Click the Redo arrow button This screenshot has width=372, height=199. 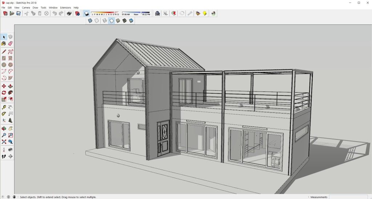point(61,13)
